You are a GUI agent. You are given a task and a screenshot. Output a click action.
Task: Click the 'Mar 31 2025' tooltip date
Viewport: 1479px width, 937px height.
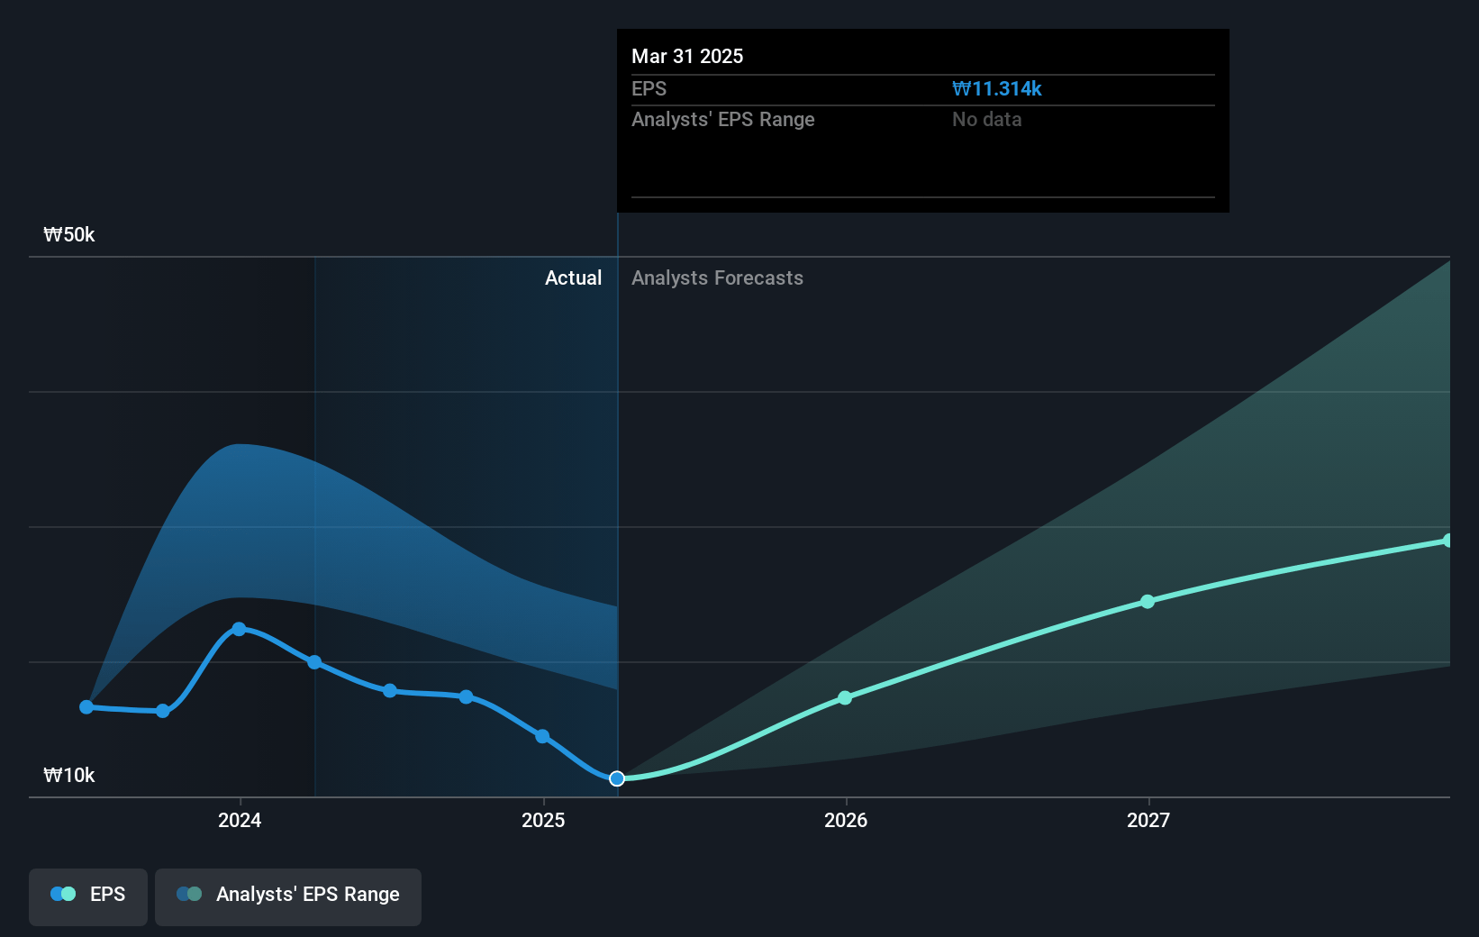click(687, 57)
